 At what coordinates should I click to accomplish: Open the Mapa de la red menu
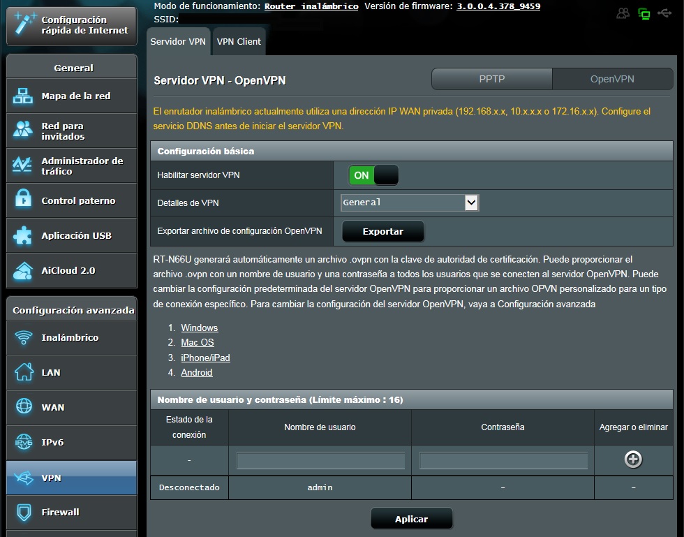(72, 96)
